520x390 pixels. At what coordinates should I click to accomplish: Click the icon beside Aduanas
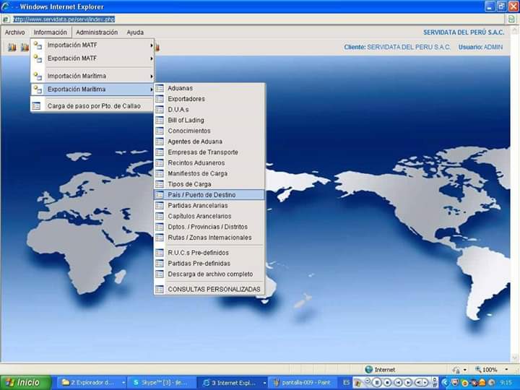pyautogui.click(x=160, y=88)
